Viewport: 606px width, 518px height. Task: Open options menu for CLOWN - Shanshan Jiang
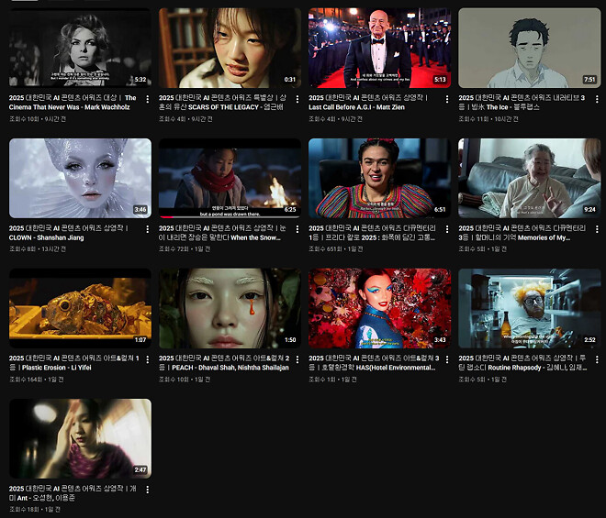tap(147, 229)
